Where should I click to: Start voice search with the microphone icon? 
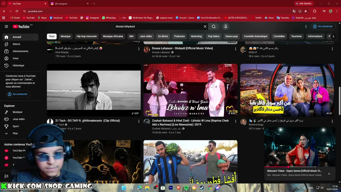point(226,26)
